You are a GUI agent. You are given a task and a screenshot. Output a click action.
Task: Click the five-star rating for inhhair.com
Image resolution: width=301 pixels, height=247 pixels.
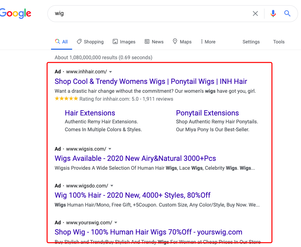[x=67, y=99]
